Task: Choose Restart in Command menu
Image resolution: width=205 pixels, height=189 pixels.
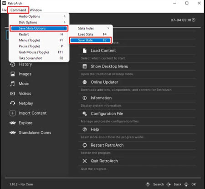Action: (x=39, y=34)
